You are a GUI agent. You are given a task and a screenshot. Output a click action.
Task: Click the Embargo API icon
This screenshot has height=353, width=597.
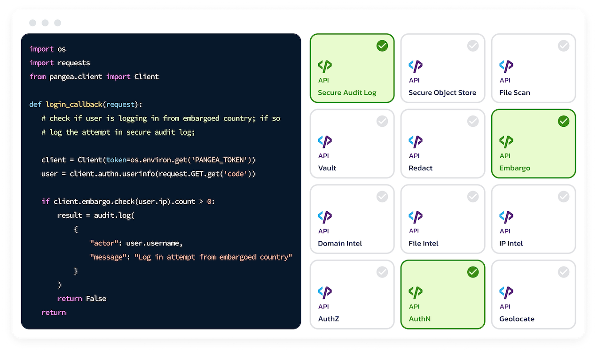point(506,141)
